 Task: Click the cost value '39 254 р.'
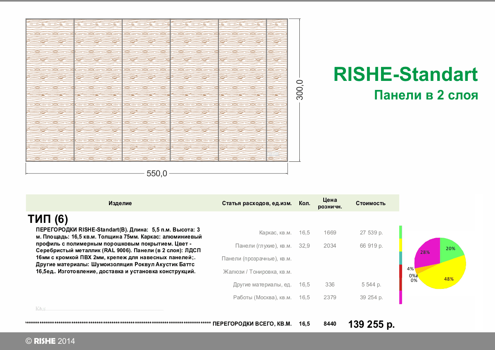tap(371, 297)
